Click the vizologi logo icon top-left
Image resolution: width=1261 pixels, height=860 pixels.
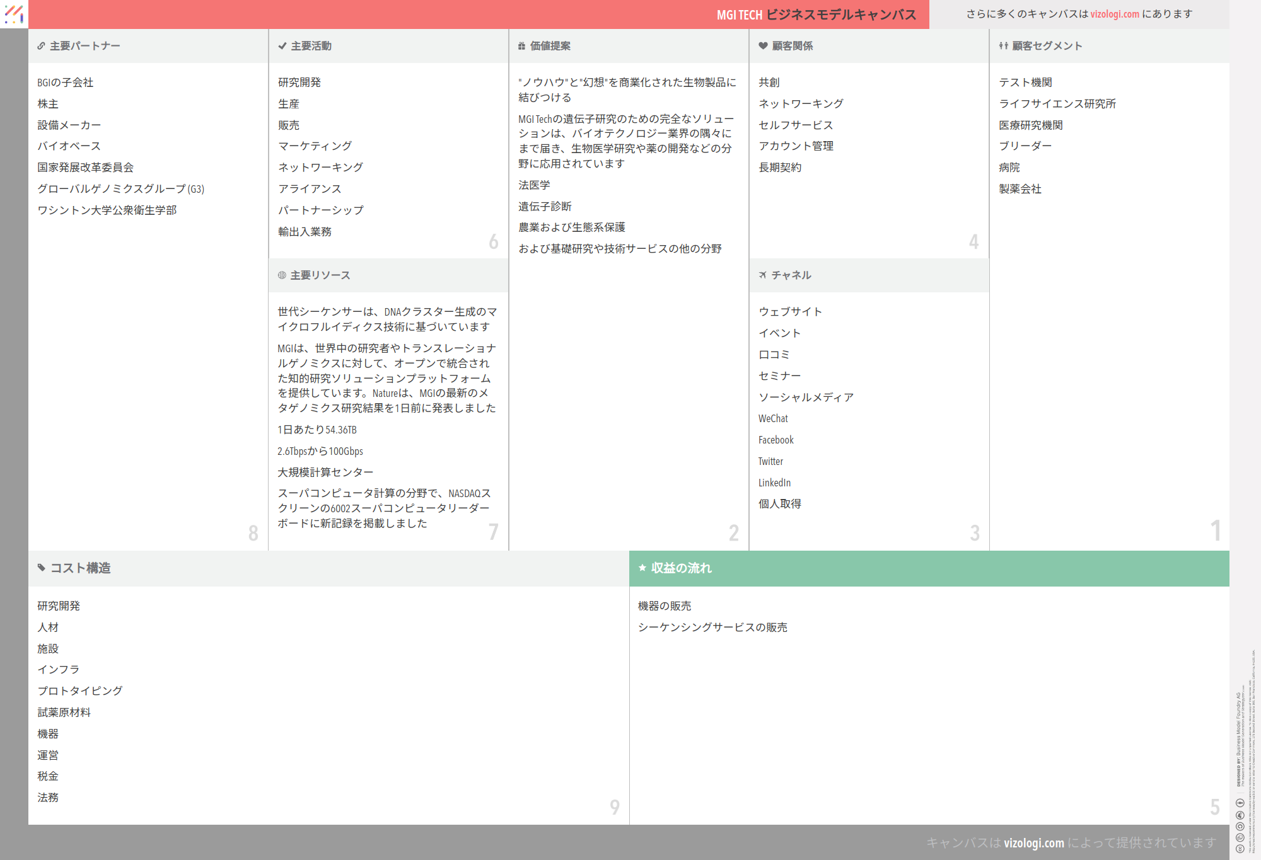[14, 14]
